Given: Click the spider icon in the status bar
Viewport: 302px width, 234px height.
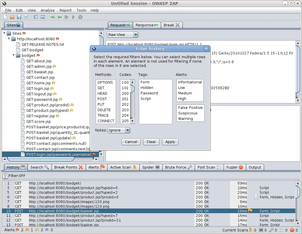Looking at the screenshot, I should coord(261,230).
